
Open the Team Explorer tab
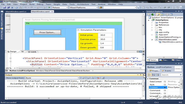click(164, 60)
